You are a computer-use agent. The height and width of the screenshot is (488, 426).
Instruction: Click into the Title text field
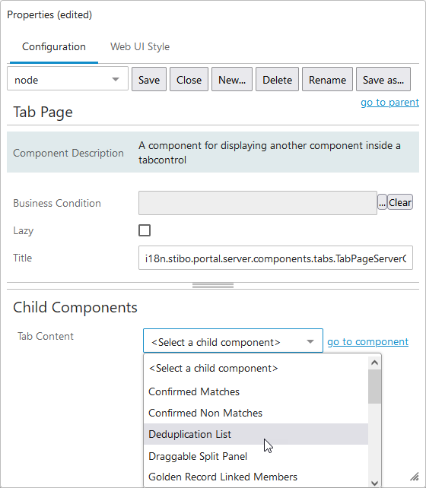click(275, 258)
